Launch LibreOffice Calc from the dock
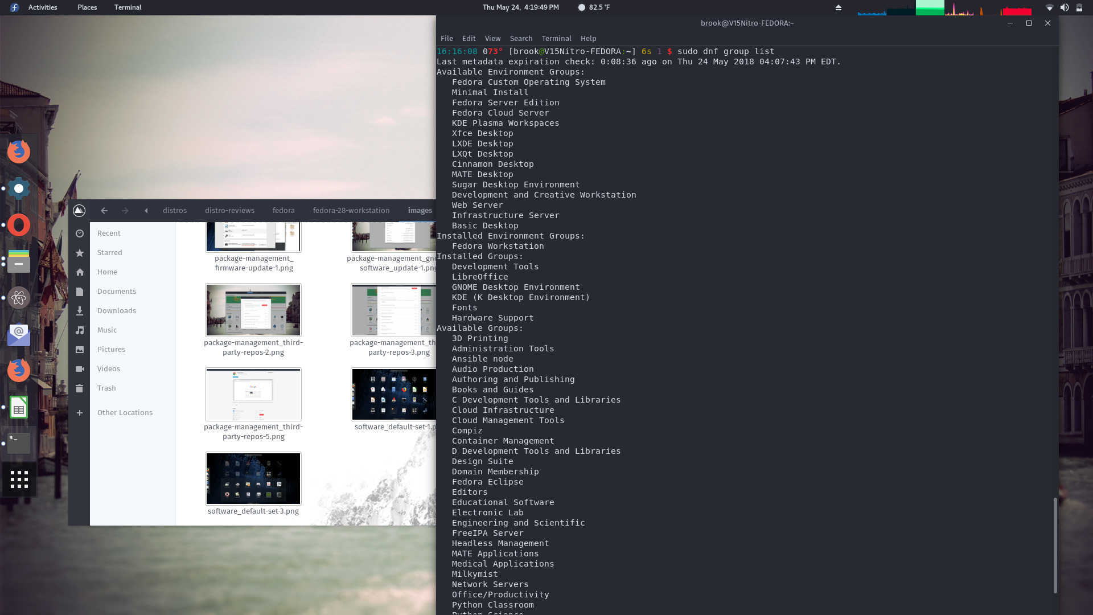 [x=19, y=407]
